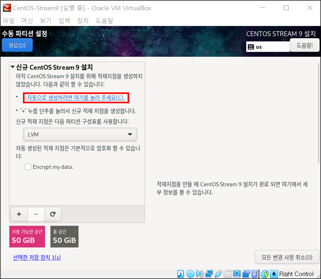Click the us keyboard layout field
Screen dimensions: 321x279
tap(268, 47)
